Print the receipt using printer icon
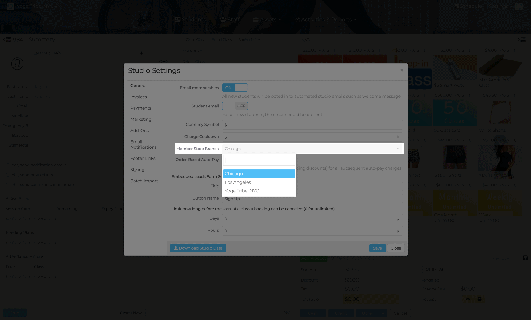 point(479,299)
